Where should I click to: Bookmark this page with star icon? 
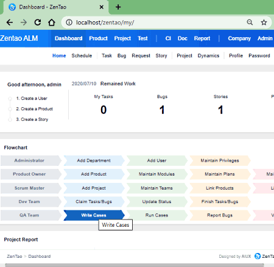264,23
